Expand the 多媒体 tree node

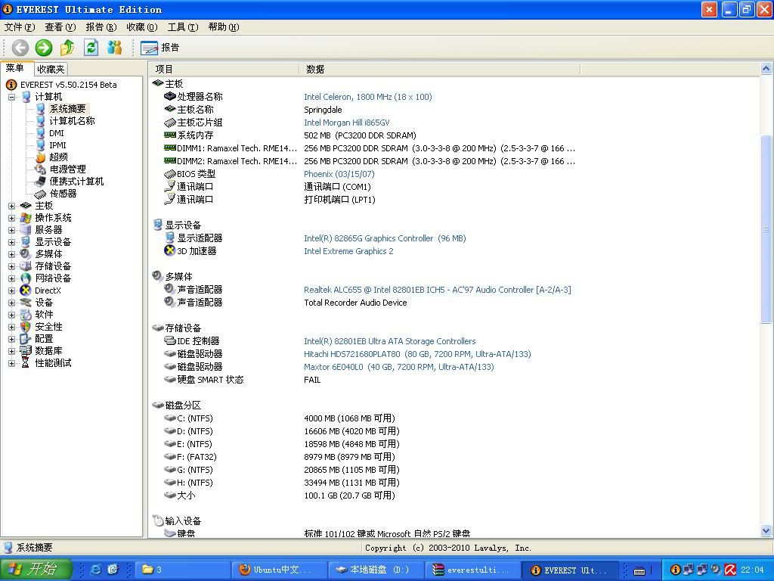coord(11,254)
